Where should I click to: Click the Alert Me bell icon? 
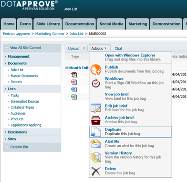coord(95,144)
